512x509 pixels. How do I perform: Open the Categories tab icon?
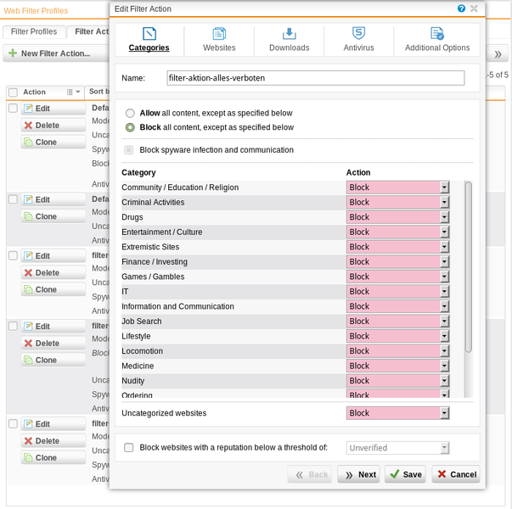(x=149, y=34)
